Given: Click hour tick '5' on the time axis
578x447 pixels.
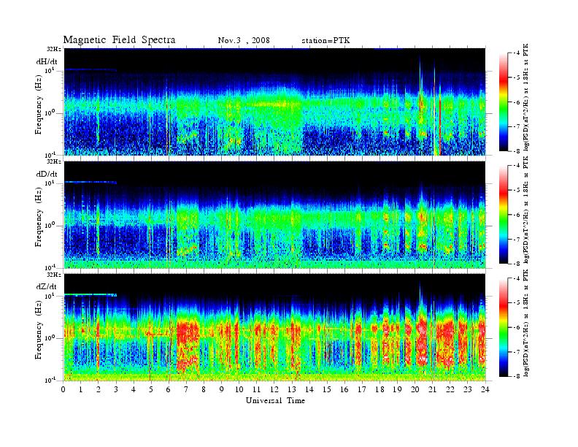Looking at the screenshot, I should [x=151, y=389].
